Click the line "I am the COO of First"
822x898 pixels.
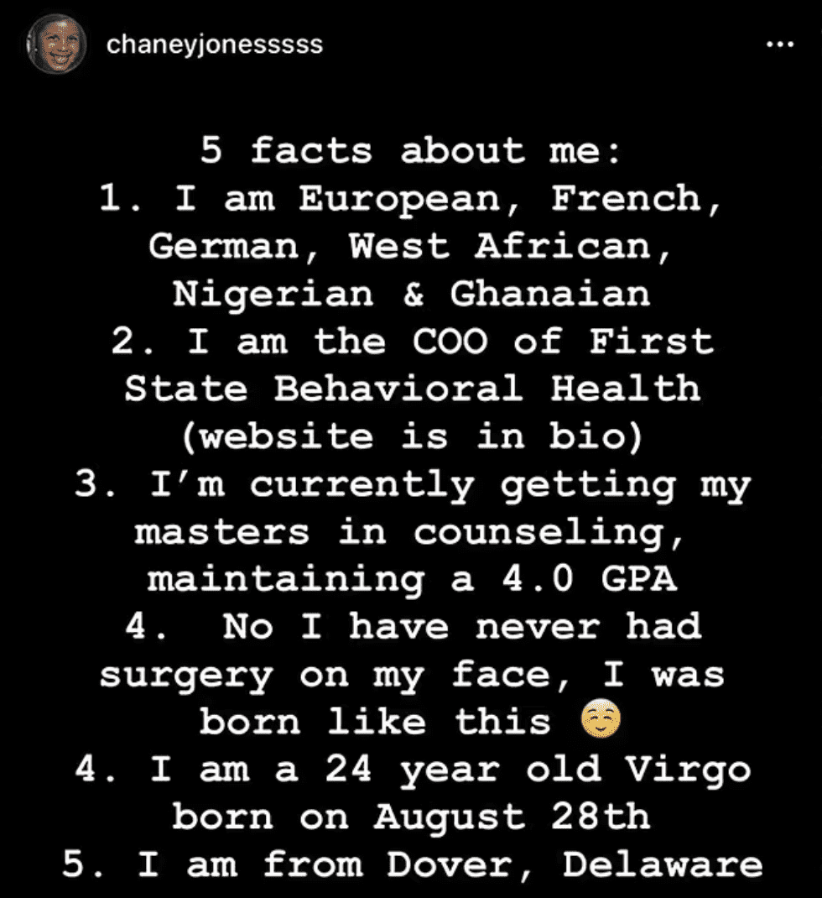[411, 342]
